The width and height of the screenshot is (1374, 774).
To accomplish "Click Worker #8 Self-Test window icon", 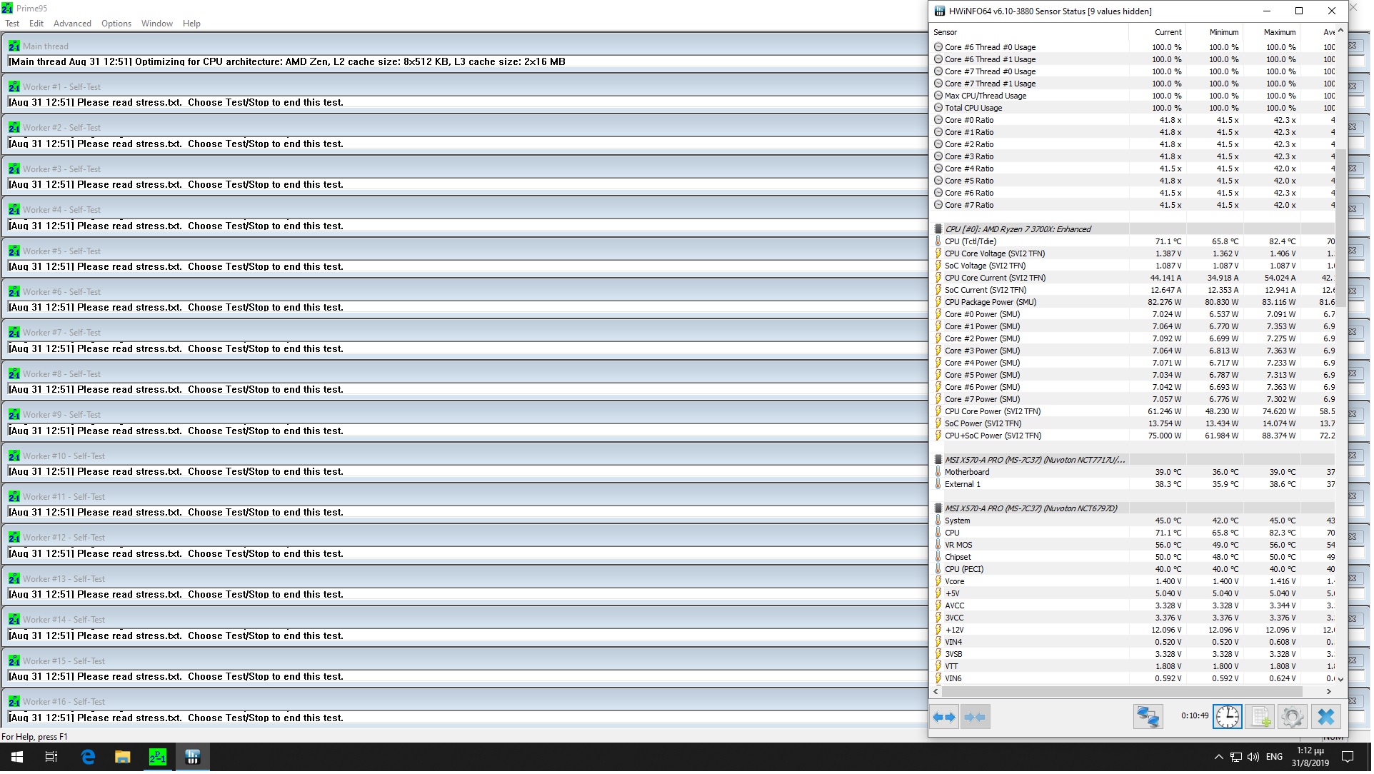I will coord(14,375).
